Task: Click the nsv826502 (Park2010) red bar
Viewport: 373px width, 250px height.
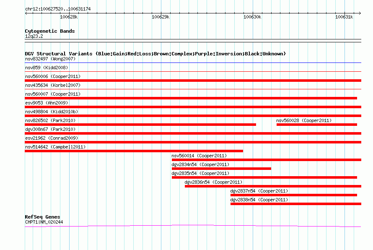Action: point(140,125)
